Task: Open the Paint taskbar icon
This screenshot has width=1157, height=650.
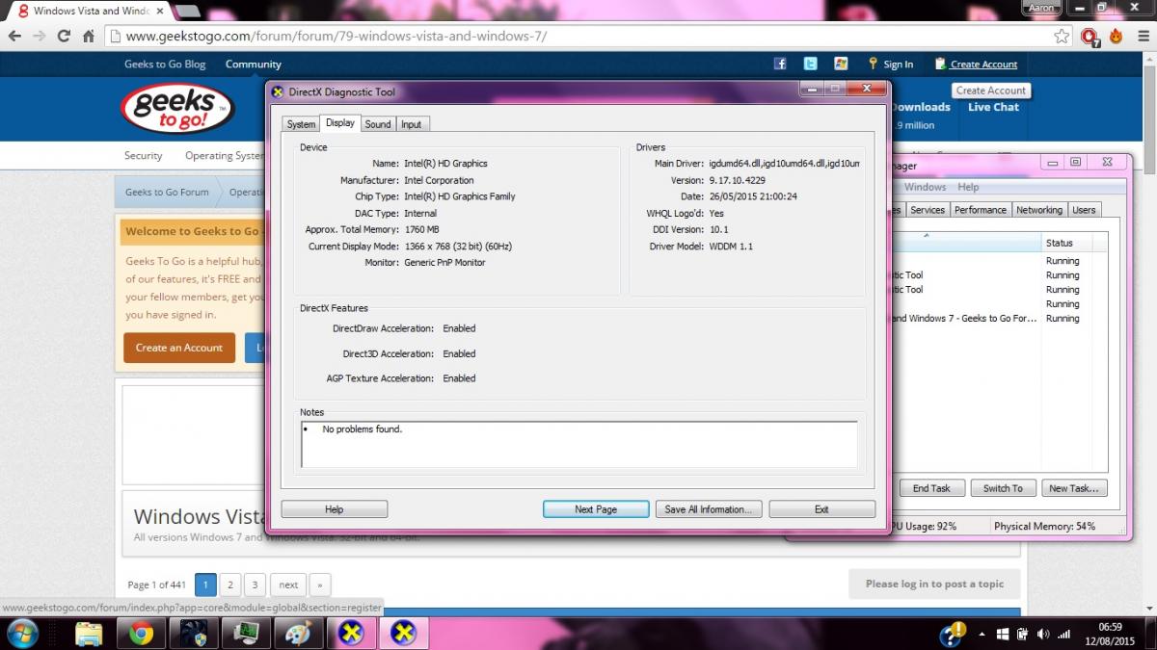Action: point(297,634)
